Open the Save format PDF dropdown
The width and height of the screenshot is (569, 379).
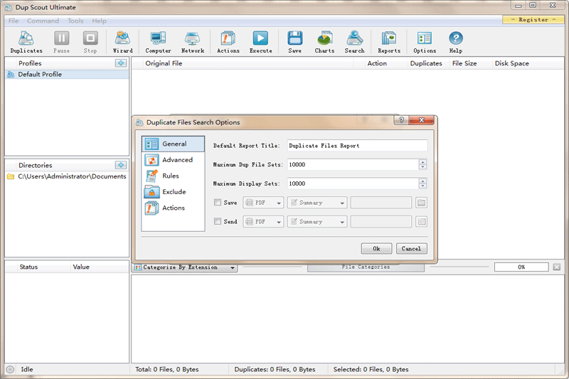263,203
